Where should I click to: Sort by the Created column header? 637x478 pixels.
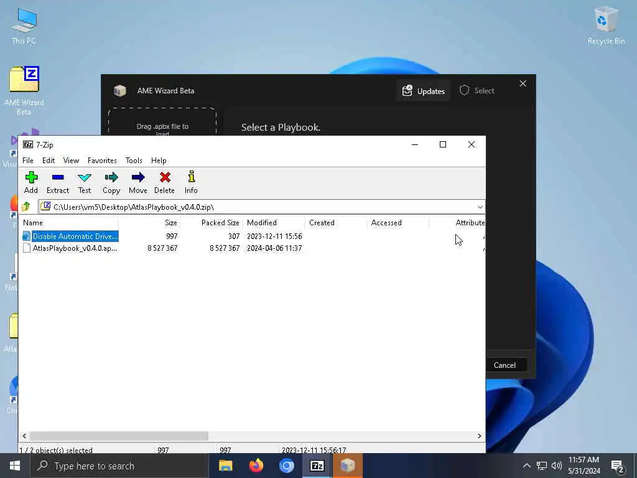click(x=336, y=223)
